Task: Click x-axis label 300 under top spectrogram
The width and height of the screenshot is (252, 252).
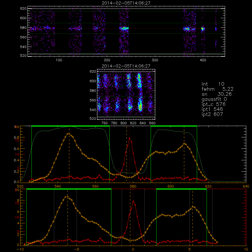Action: [155, 60]
